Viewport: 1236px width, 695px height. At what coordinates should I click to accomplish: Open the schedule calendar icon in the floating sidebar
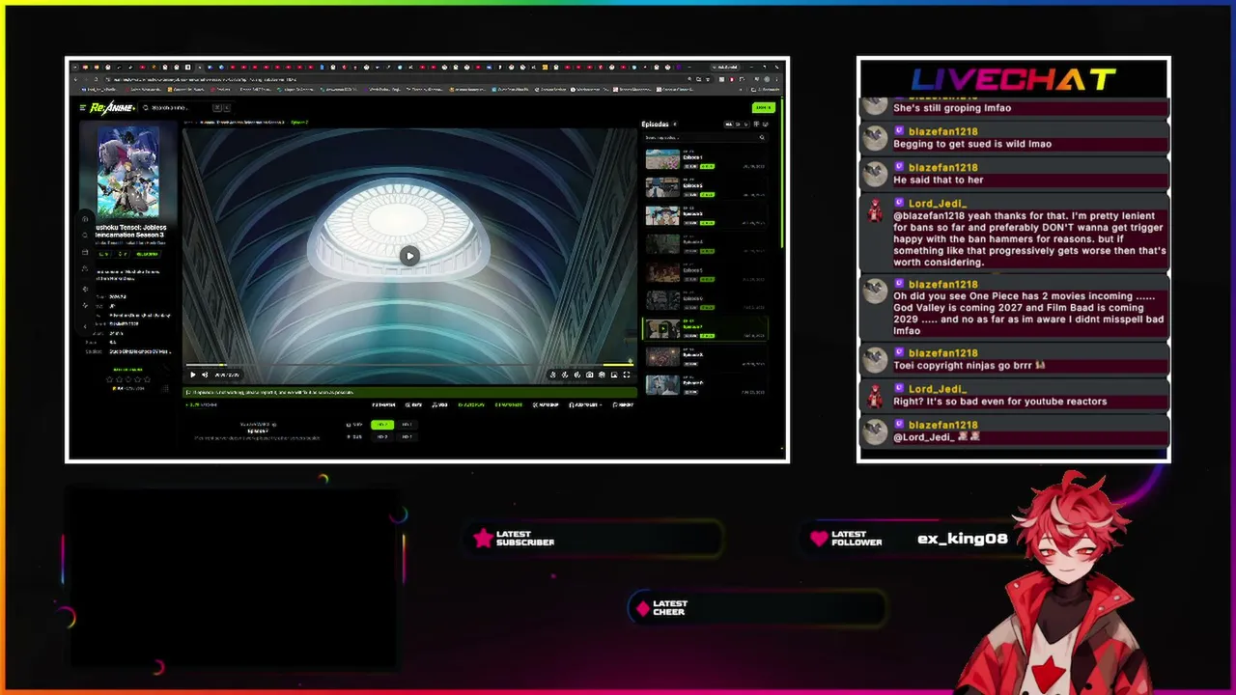[85, 253]
